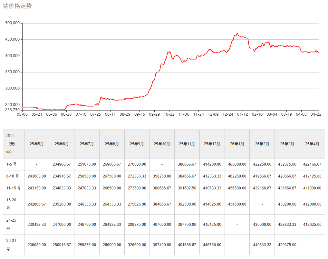328x259 pixels.
Task: Select the 446750.00 cell in 25年12月
Action: (x=212, y=245)
